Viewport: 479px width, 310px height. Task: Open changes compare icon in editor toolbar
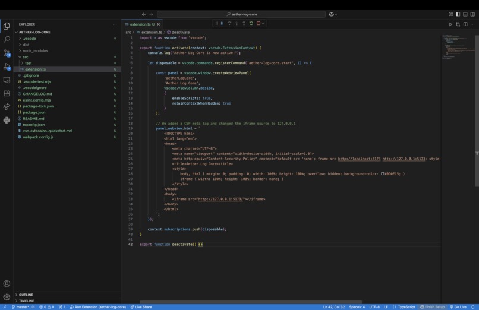click(458, 24)
